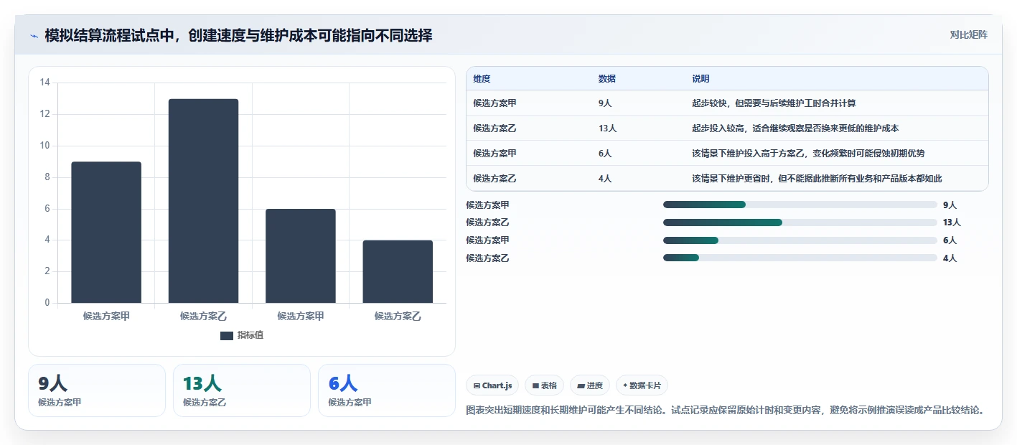Click the 13人 value after its progress bar
1017x445 pixels.
coord(952,222)
